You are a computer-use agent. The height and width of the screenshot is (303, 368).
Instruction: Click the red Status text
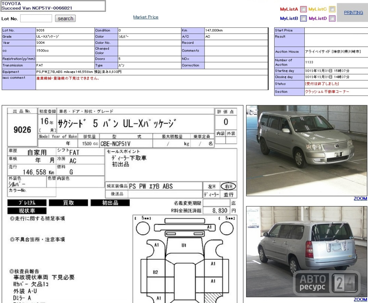tap(322, 84)
